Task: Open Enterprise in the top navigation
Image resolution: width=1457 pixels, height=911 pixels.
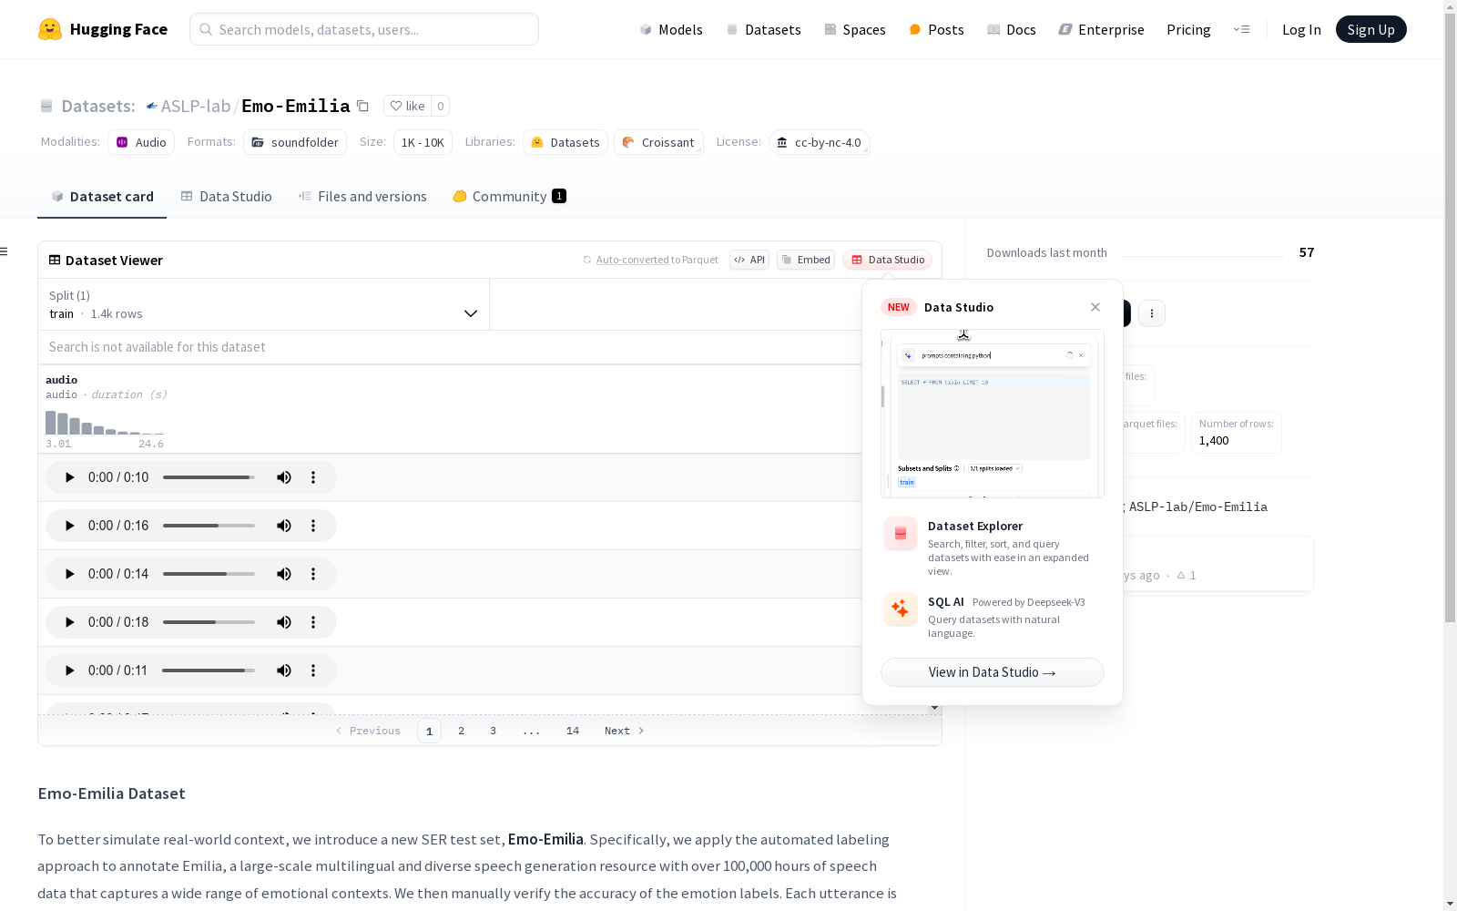Action: [x=1102, y=29]
